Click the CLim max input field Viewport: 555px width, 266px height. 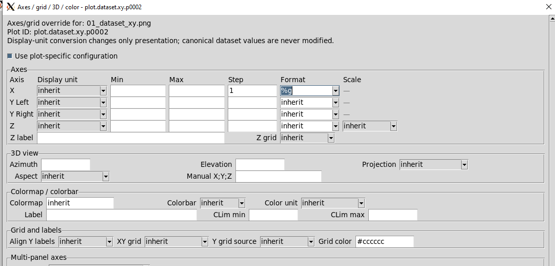click(x=393, y=215)
